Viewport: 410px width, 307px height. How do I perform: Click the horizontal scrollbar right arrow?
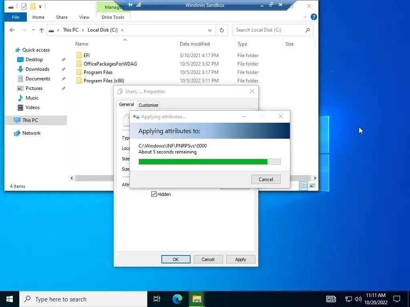pos(315,178)
